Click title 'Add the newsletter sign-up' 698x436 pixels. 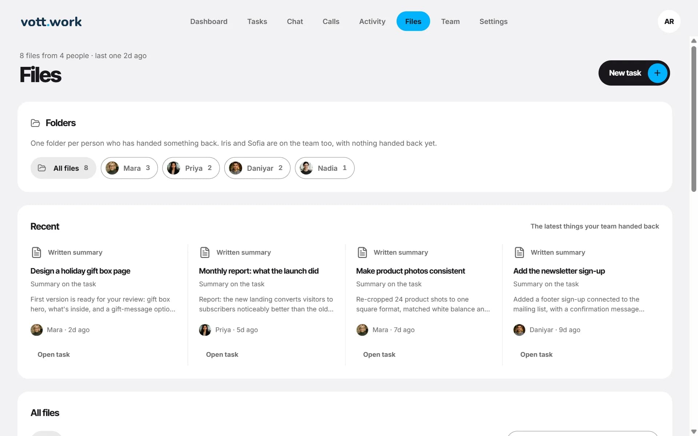click(x=559, y=271)
